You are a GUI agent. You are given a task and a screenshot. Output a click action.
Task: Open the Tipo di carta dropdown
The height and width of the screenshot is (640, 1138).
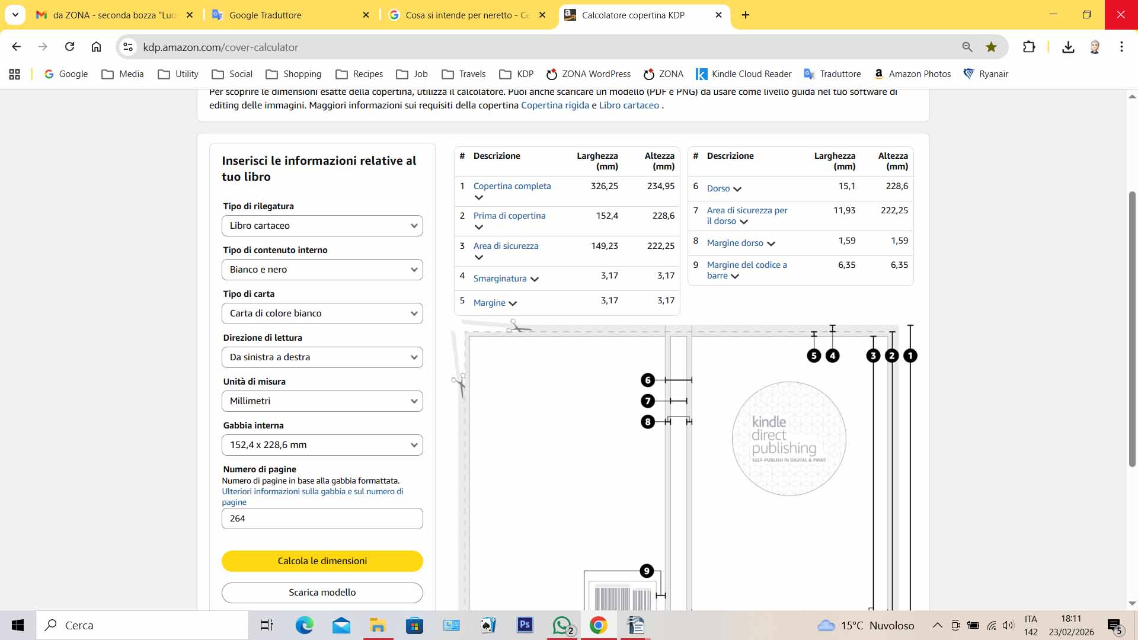click(x=322, y=313)
